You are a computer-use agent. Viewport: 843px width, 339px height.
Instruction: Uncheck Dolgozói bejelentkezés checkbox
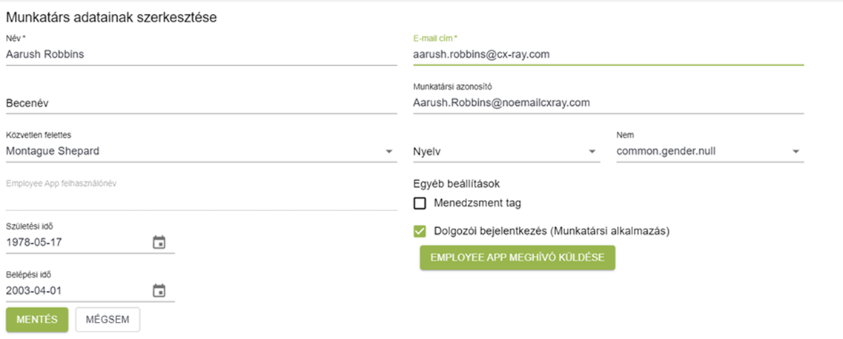click(420, 231)
